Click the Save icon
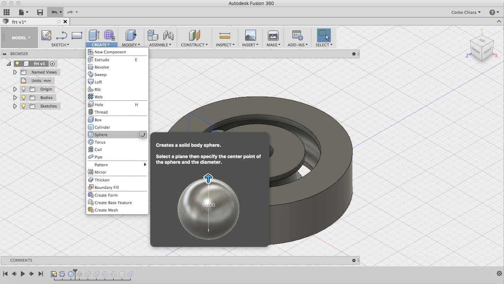Screen dimensions: 504x284 40,12
